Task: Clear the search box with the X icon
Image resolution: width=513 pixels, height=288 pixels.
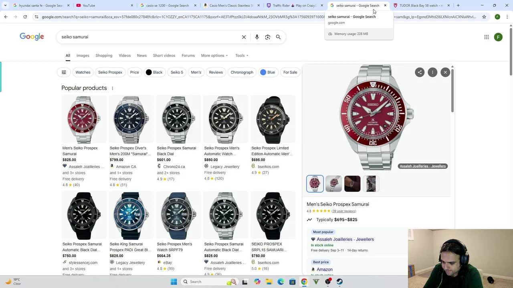Action: click(244, 37)
